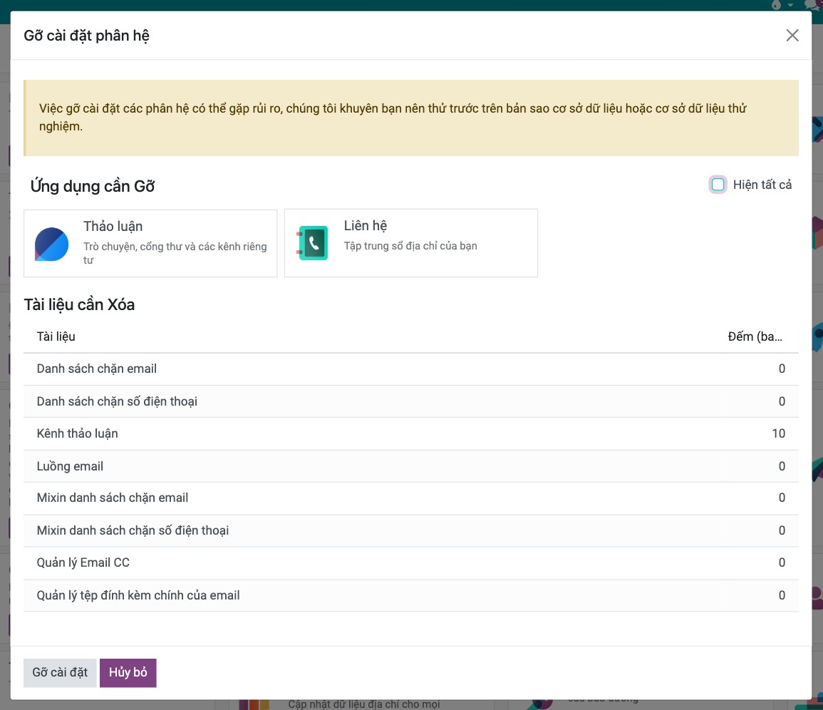Click the Hủy bỏ button
The image size is (823, 710).
pos(128,673)
